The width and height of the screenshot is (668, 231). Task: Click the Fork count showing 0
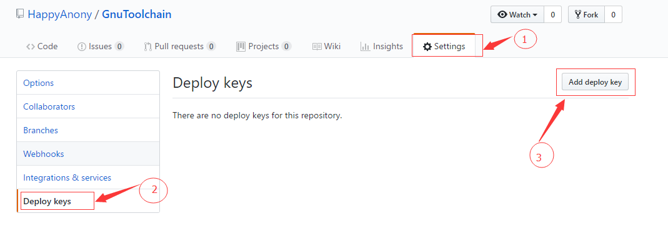pos(613,14)
